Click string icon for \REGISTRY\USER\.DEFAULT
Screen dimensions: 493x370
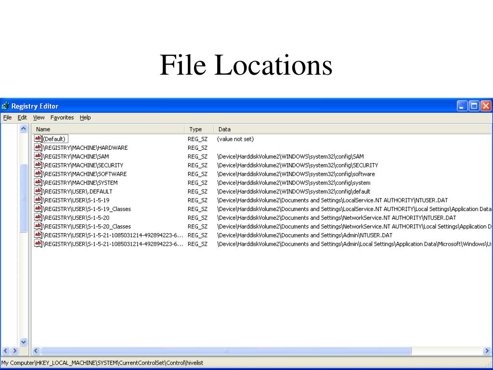pyautogui.click(x=38, y=191)
